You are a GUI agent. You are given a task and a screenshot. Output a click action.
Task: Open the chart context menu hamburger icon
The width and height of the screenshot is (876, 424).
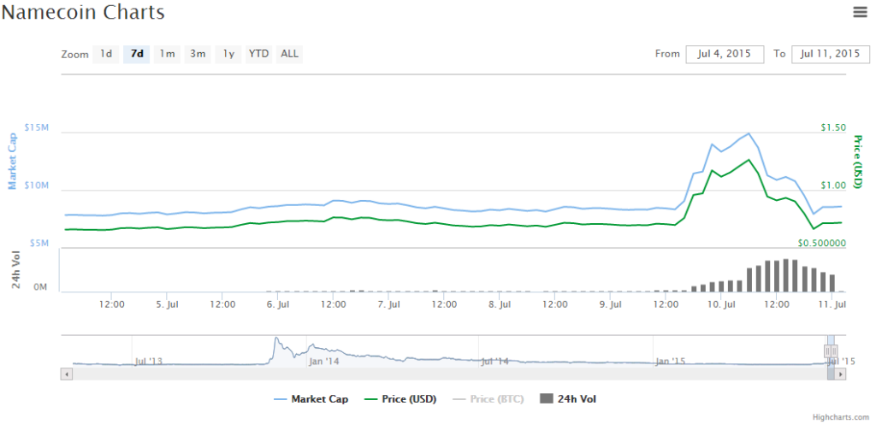(861, 12)
